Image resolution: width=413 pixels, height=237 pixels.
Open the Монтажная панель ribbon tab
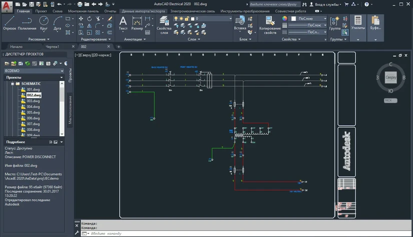tap(83, 11)
